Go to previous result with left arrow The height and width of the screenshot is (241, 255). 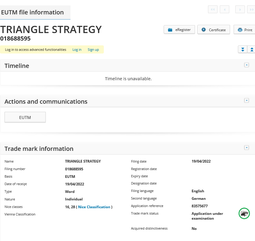(224, 10)
